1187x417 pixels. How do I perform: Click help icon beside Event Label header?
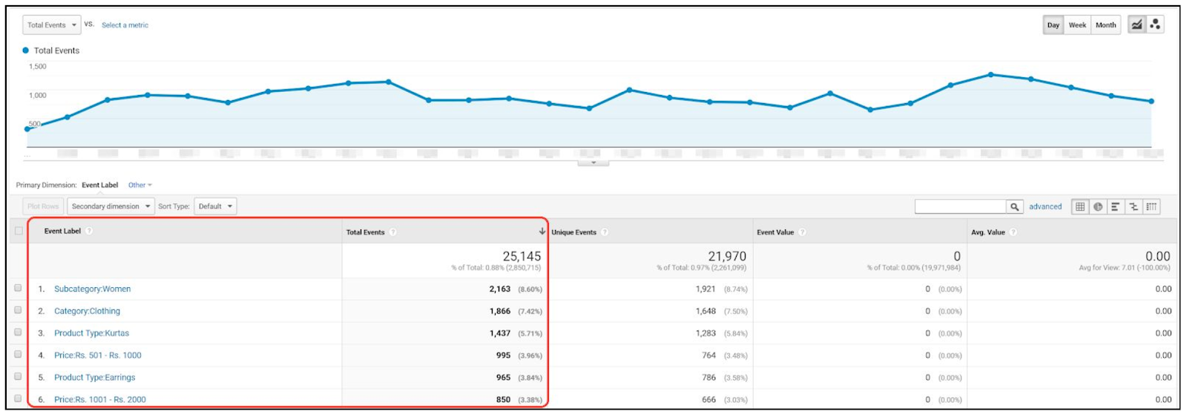(89, 231)
